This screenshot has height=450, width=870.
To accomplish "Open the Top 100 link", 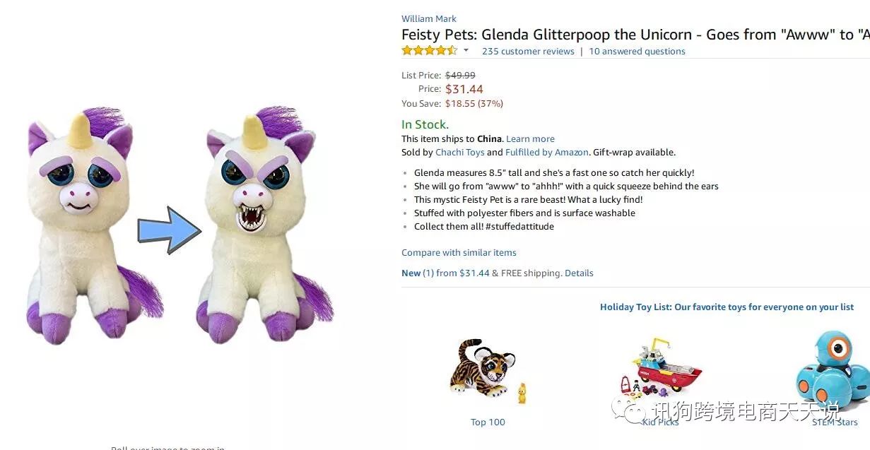I will pos(488,422).
